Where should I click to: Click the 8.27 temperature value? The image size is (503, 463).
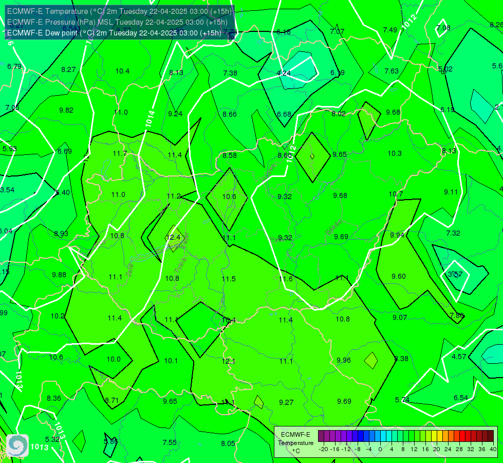point(68,70)
